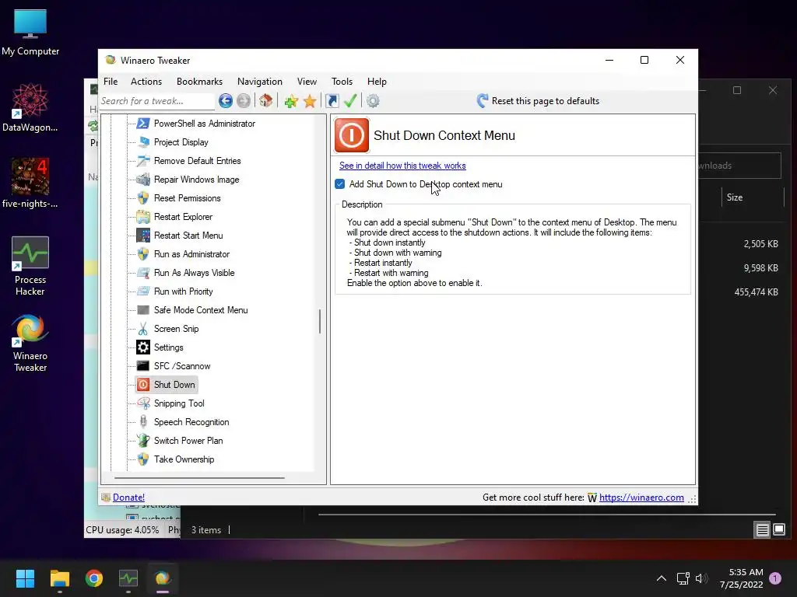Switch Explorer window to large icons view

pyautogui.click(x=779, y=530)
